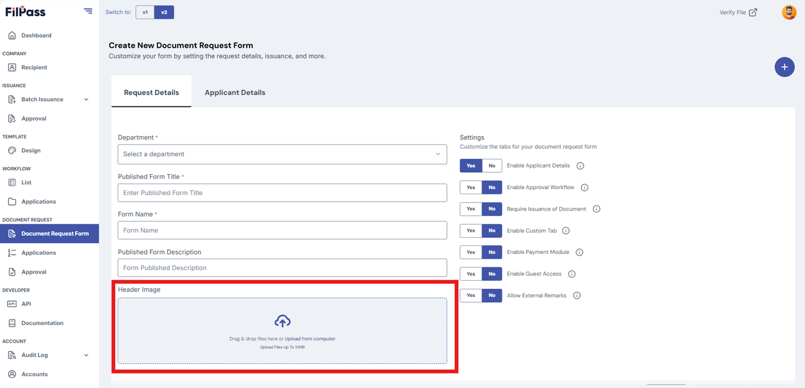Select Request Details tab
This screenshot has height=388, width=805.
[152, 92]
